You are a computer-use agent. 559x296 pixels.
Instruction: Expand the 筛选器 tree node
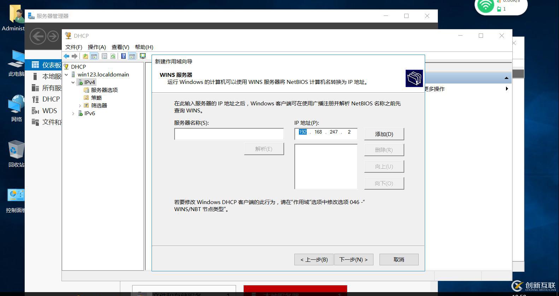tap(80, 105)
